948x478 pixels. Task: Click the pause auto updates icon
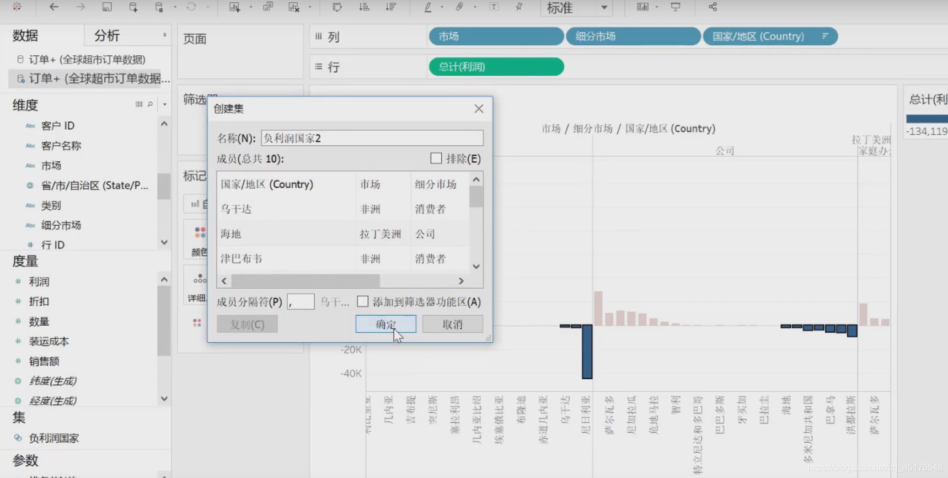coord(159,7)
